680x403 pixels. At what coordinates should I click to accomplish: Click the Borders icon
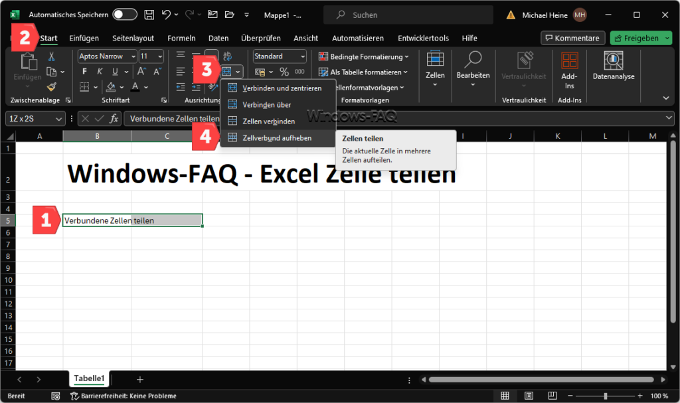point(84,87)
